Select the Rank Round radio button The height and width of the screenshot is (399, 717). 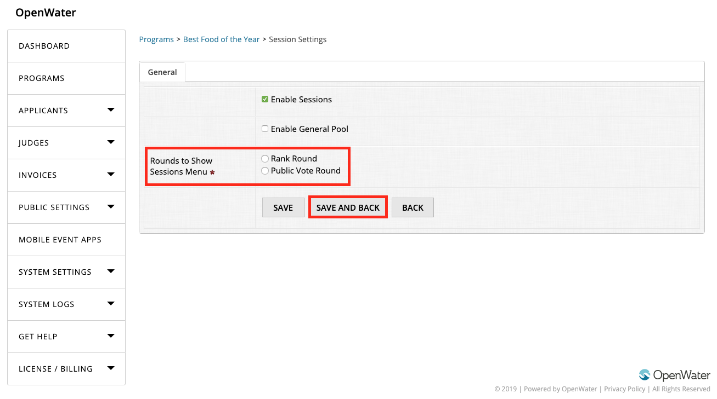(265, 159)
